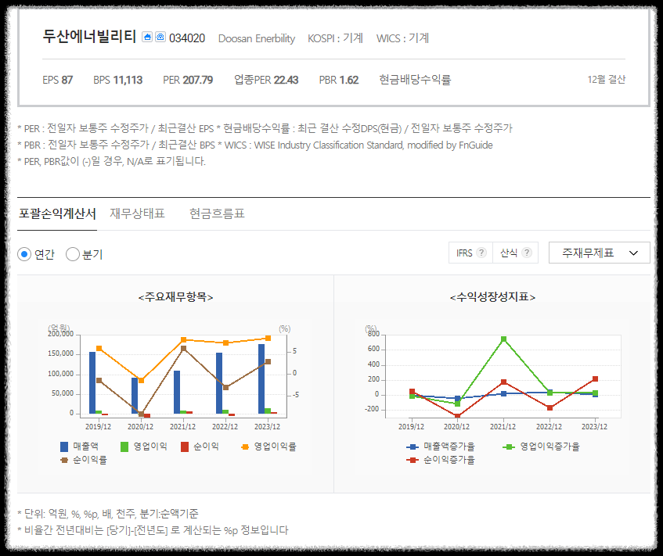The width and height of the screenshot is (663, 556).
Task: Click the 현금배당수익률 label
Action: point(415,80)
